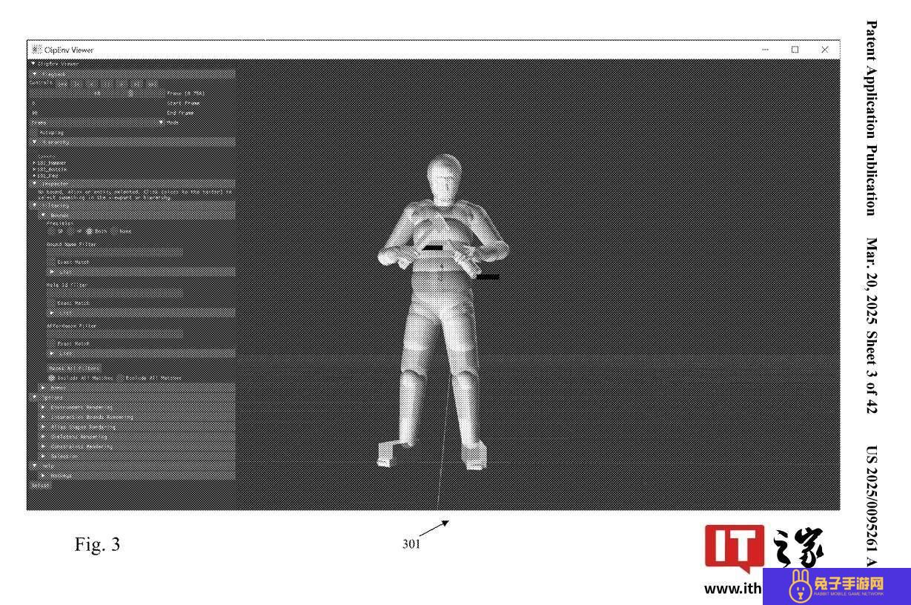This screenshot has width=911, height=605.
Task: Toggle the Autoplay checkbox
Action: pyautogui.click(x=34, y=133)
